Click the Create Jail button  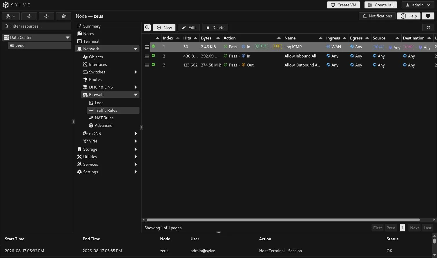(381, 5)
